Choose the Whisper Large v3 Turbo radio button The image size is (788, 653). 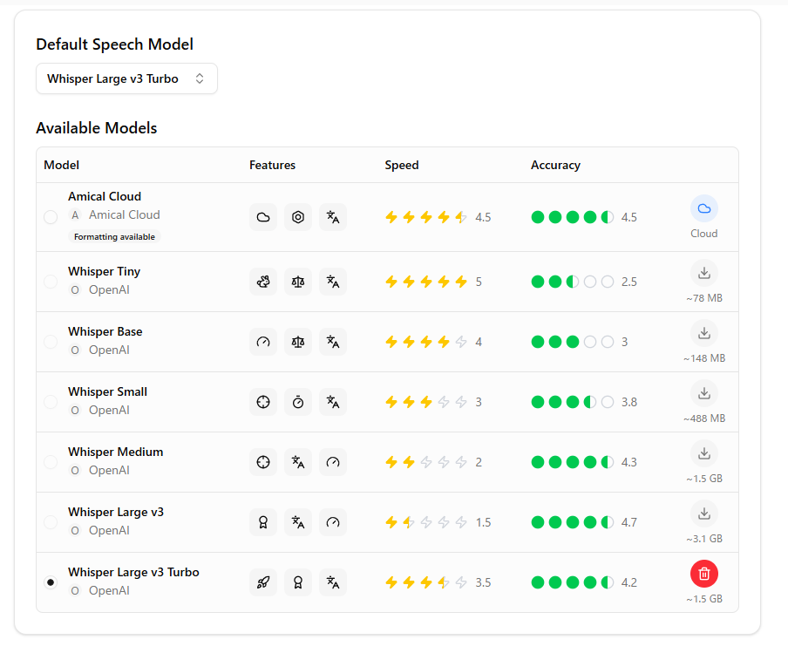click(x=51, y=582)
